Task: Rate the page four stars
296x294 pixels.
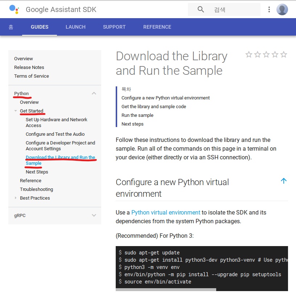Action: pyautogui.click(x=275, y=54)
